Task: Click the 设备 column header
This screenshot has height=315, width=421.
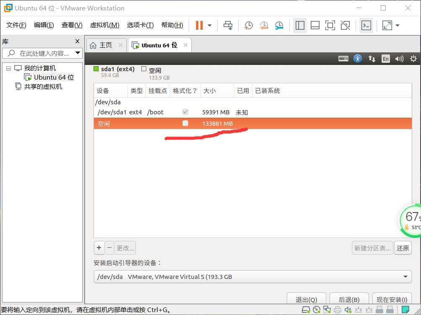Action: (x=111, y=91)
